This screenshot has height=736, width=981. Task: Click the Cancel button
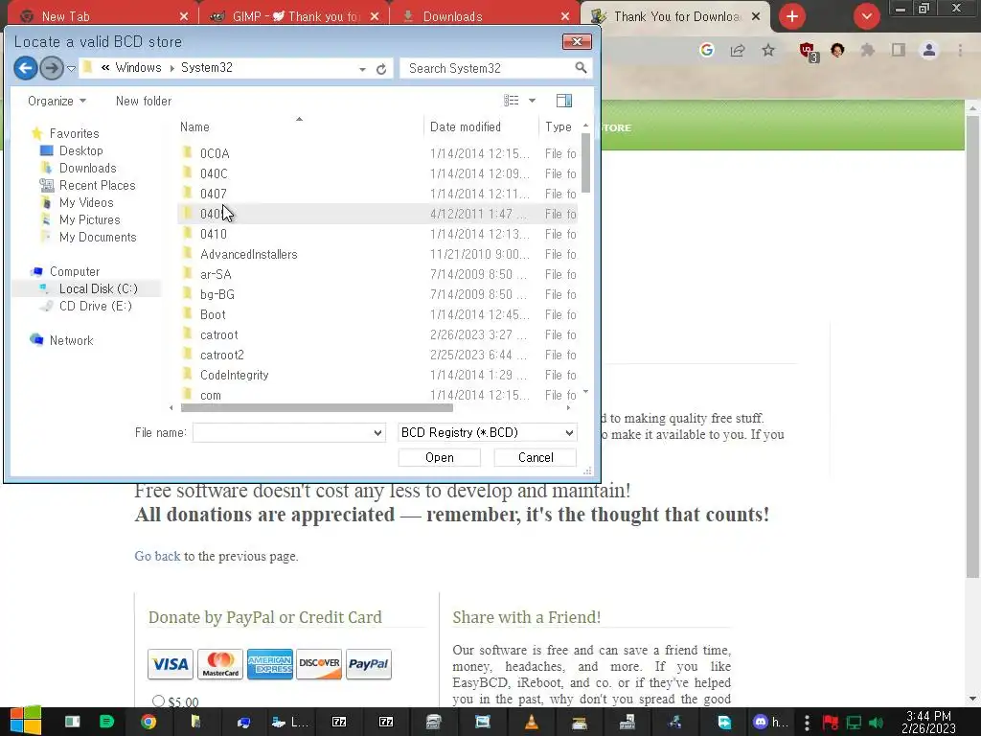pyautogui.click(x=536, y=457)
